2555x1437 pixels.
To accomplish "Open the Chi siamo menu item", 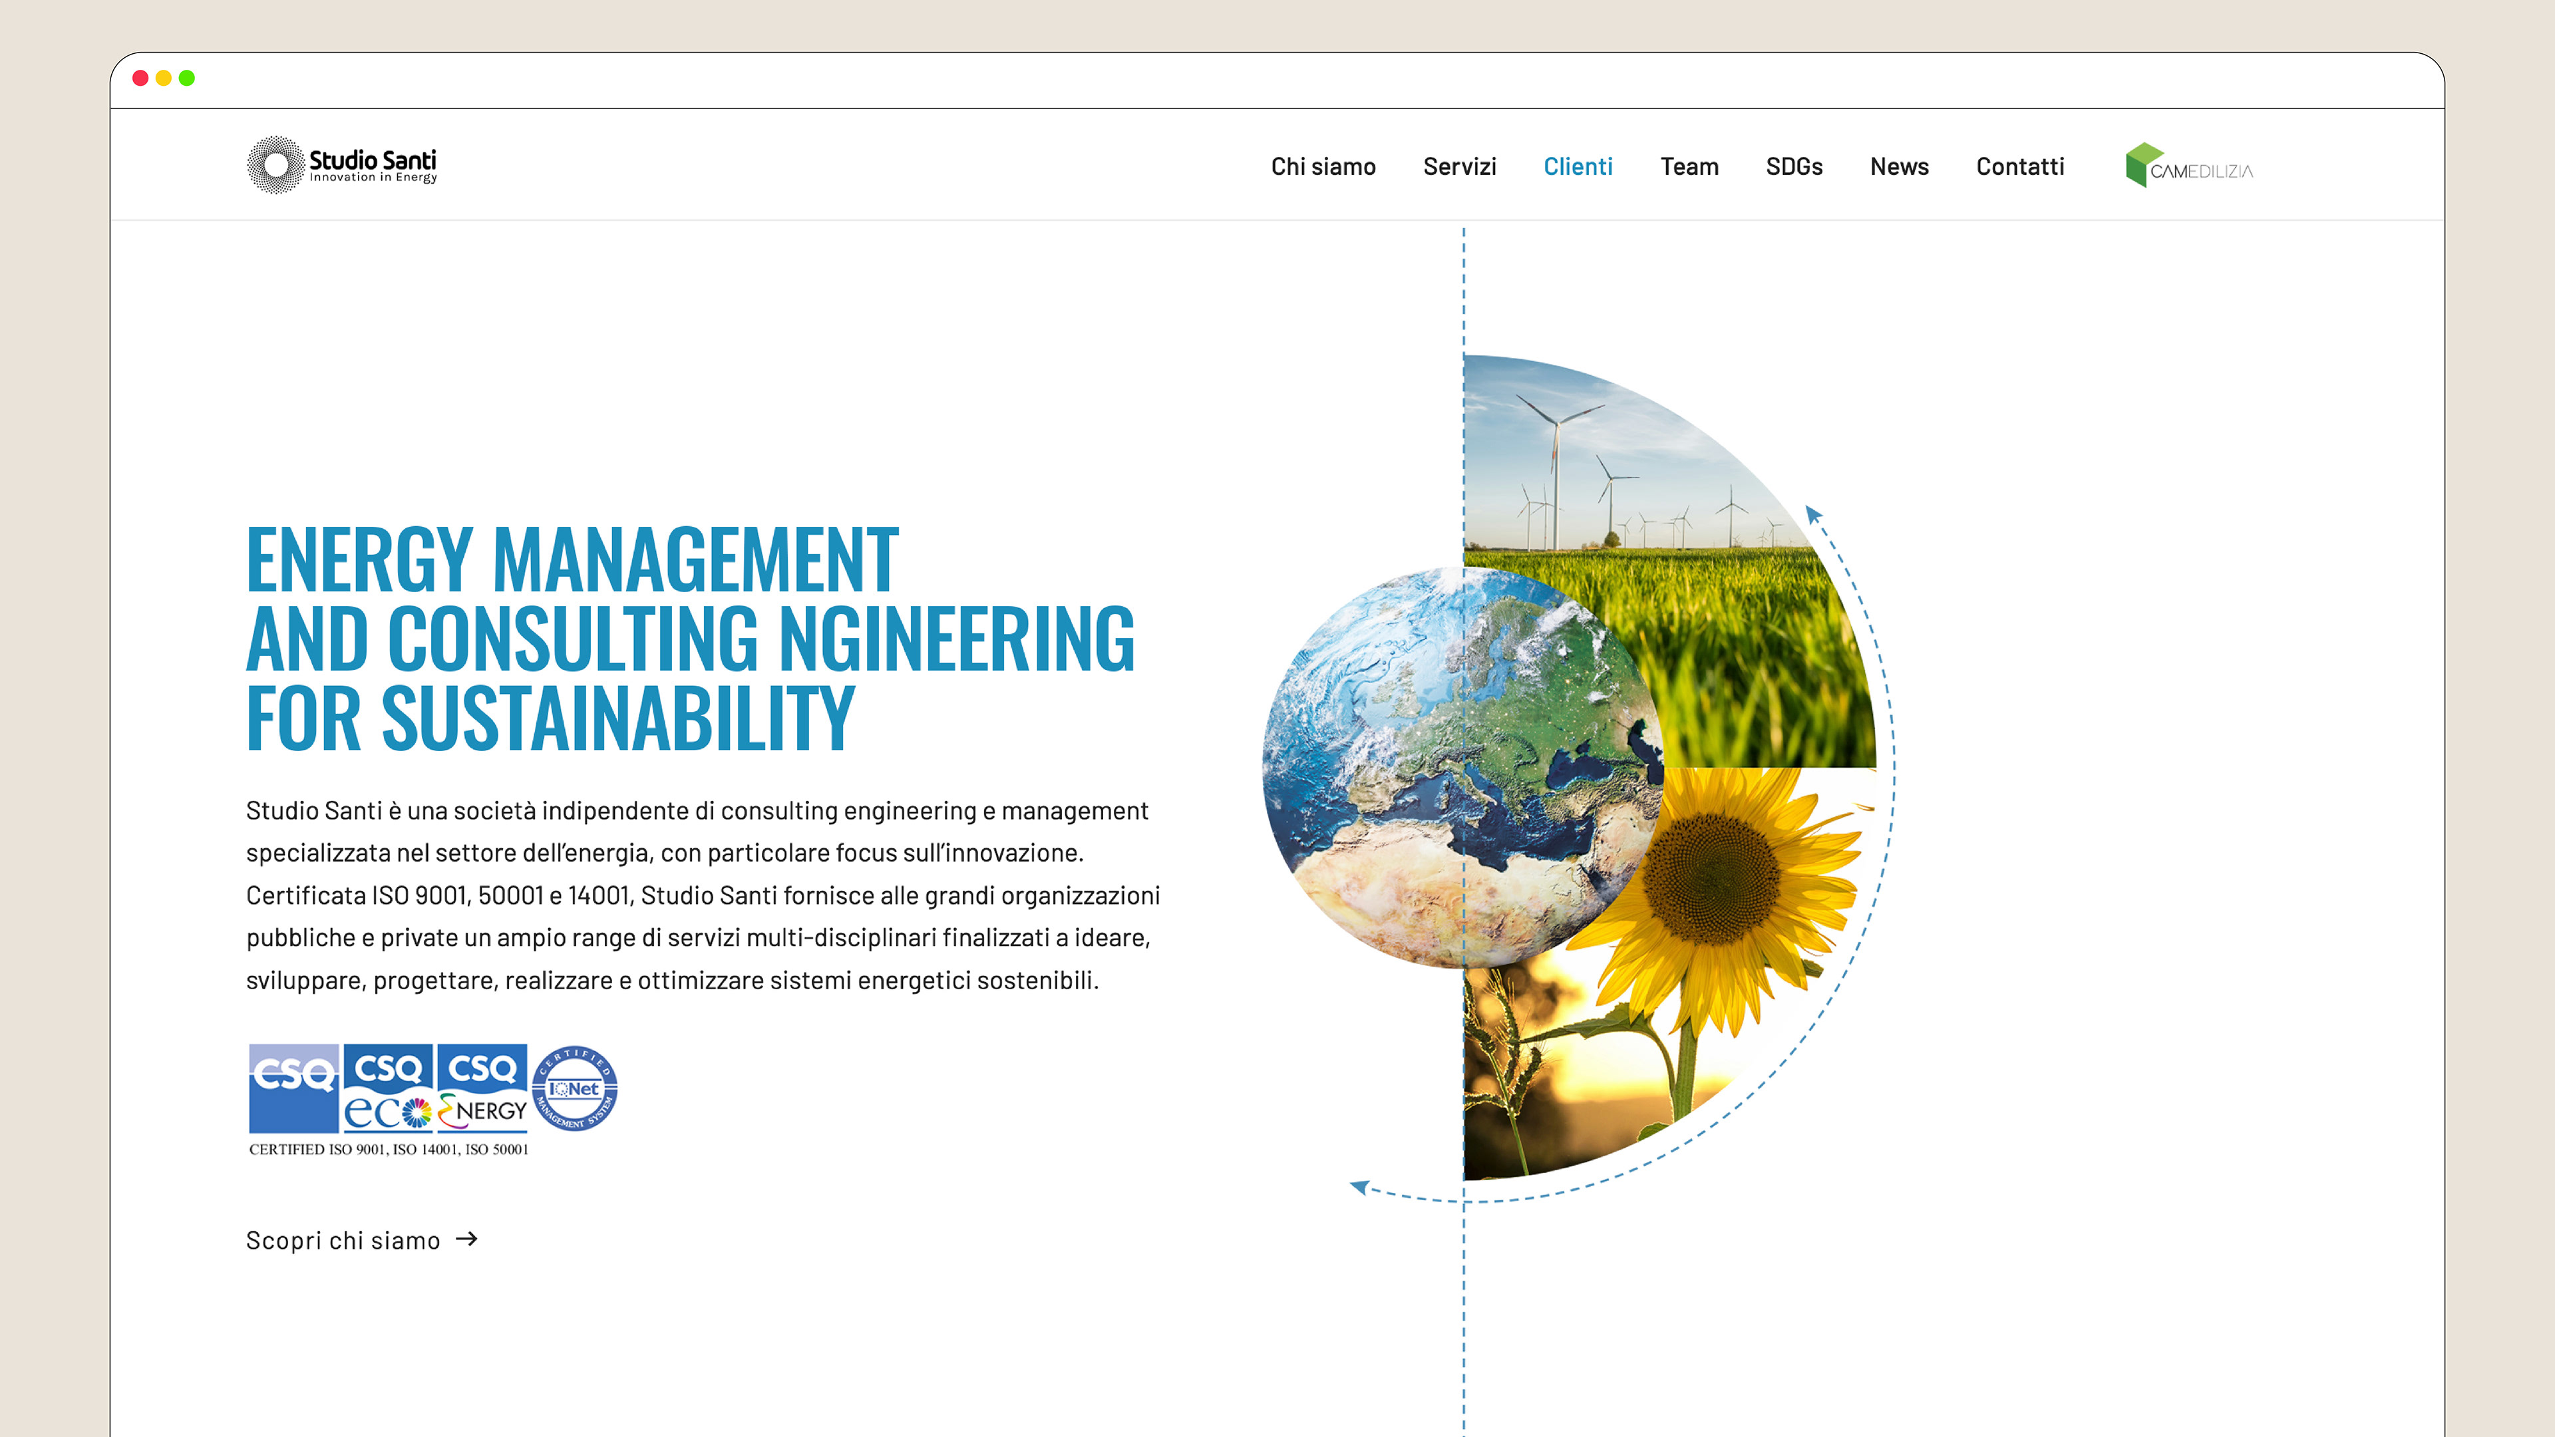I will (1323, 166).
